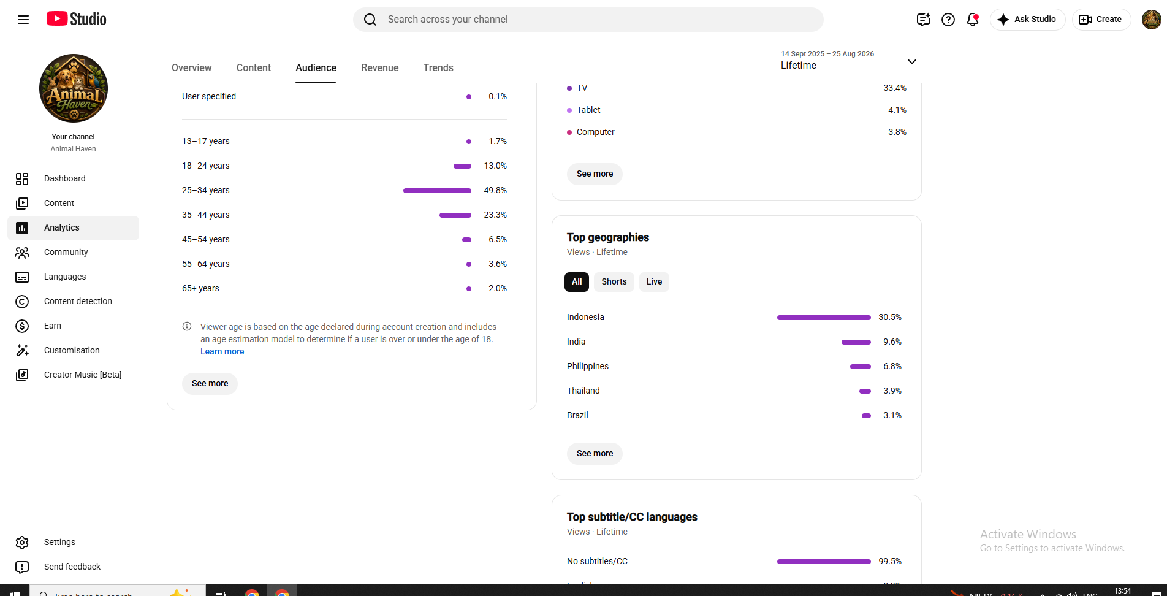Open the Languages section
1167x596 pixels.
point(74,277)
